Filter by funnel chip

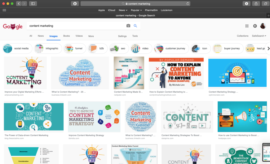[75, 48]
